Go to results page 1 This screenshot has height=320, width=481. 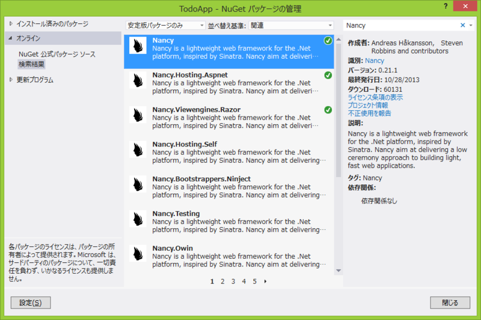tap(212, 282)
